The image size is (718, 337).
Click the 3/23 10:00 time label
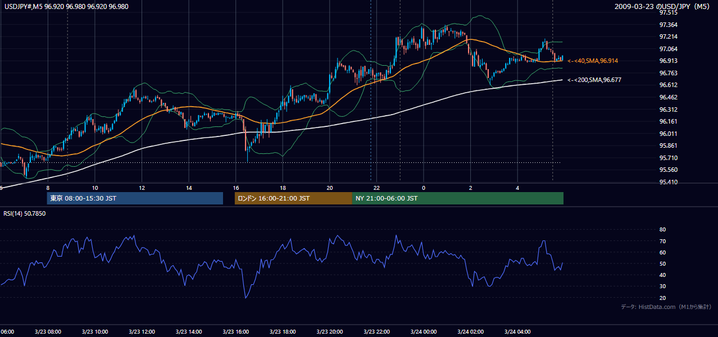coord(94,331)
